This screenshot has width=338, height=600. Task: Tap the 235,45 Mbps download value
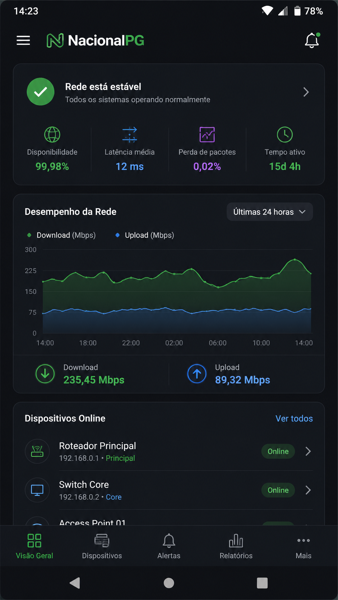pyautogui.click(x=94, y=380)
